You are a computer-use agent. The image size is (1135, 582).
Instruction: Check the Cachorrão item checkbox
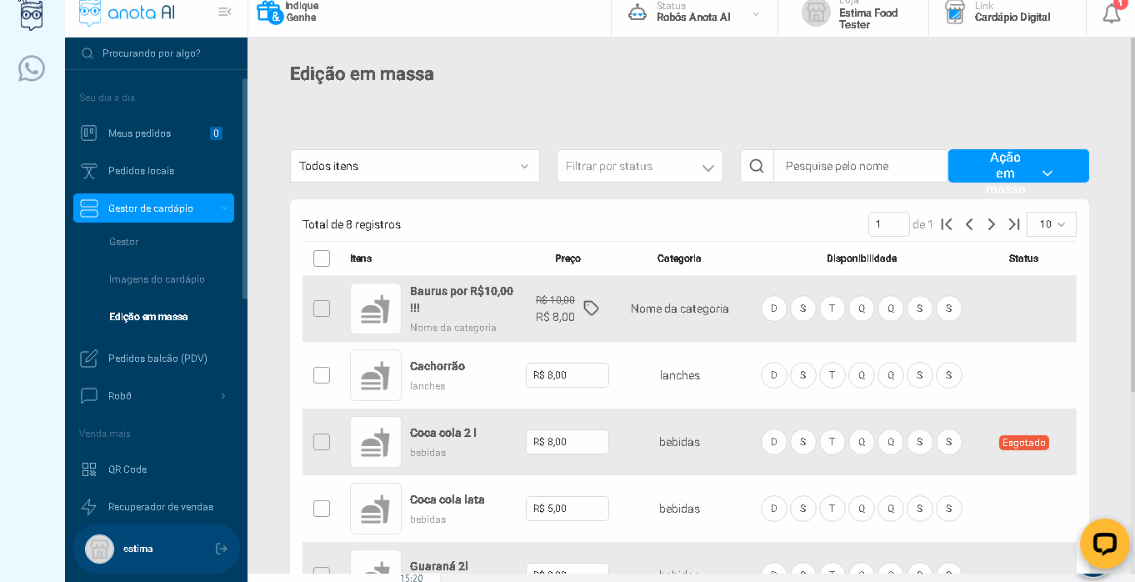pyautogui.click(x=322, y=375)
